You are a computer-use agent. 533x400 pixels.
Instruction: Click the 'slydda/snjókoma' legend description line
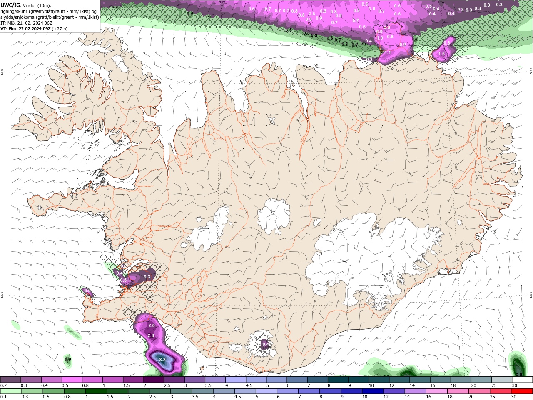click(x=50, y=17)
